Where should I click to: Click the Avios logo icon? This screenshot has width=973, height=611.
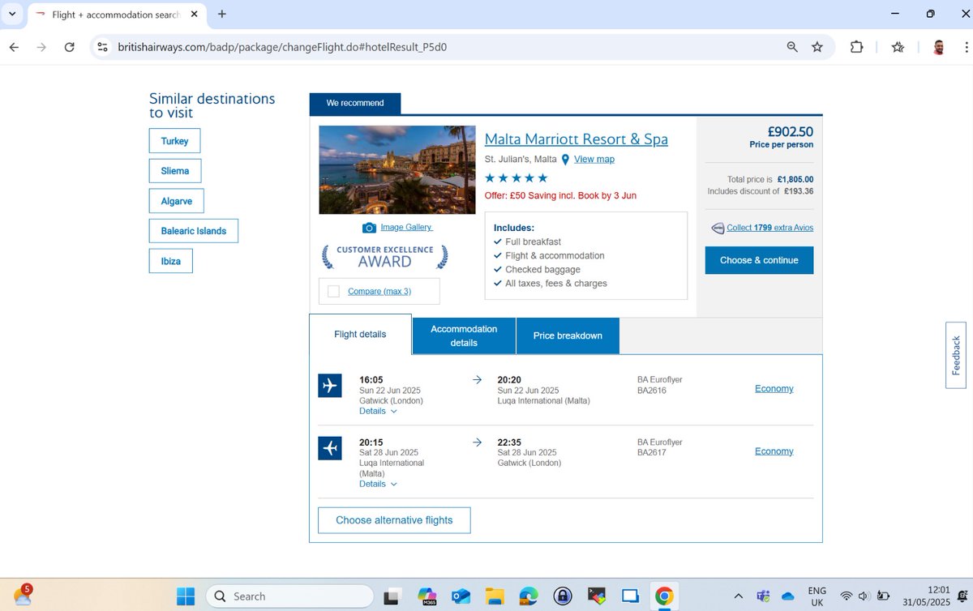coord(718,228)
